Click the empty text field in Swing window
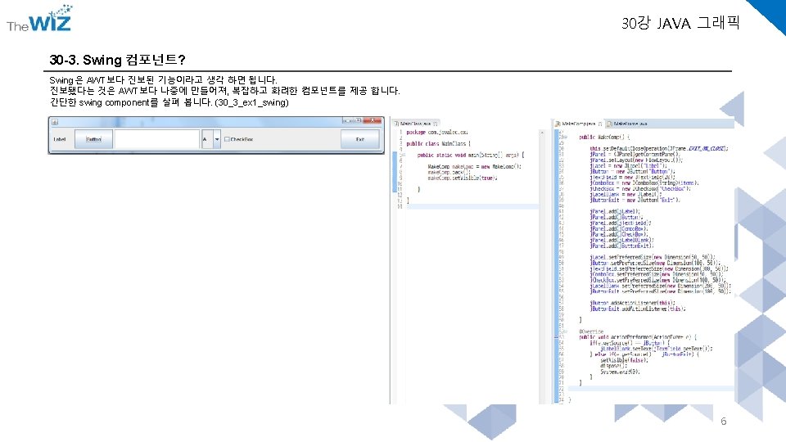Image resolution: width=786 pixels, height=442 pixels. coord(157,139)
